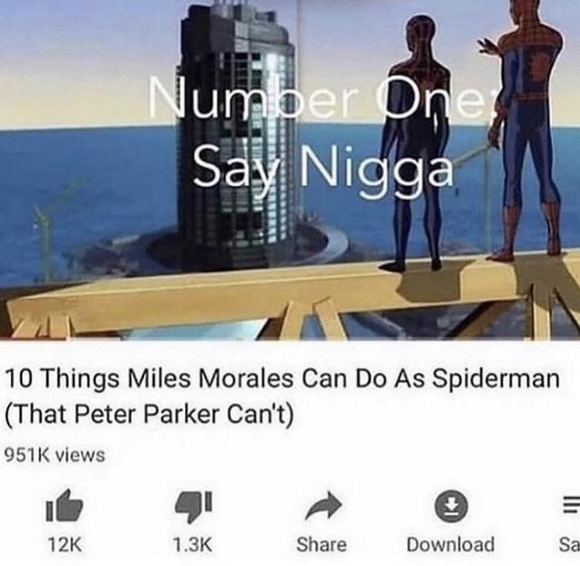Viewport: 580px width, 566px height.
Task: Click the Download text label
Action: click(450, 544)
